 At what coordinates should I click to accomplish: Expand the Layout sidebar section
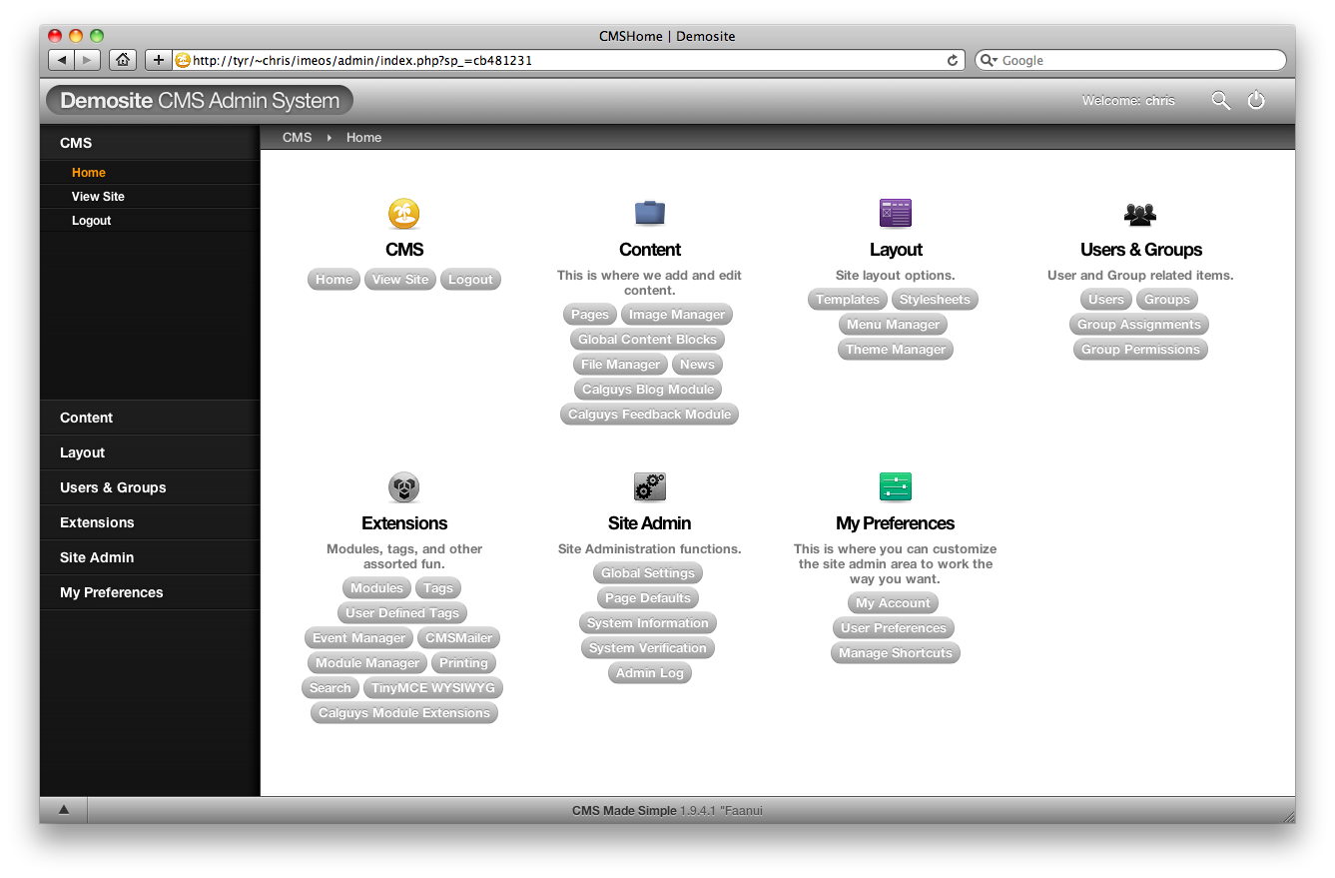click(x=150, y=452)
